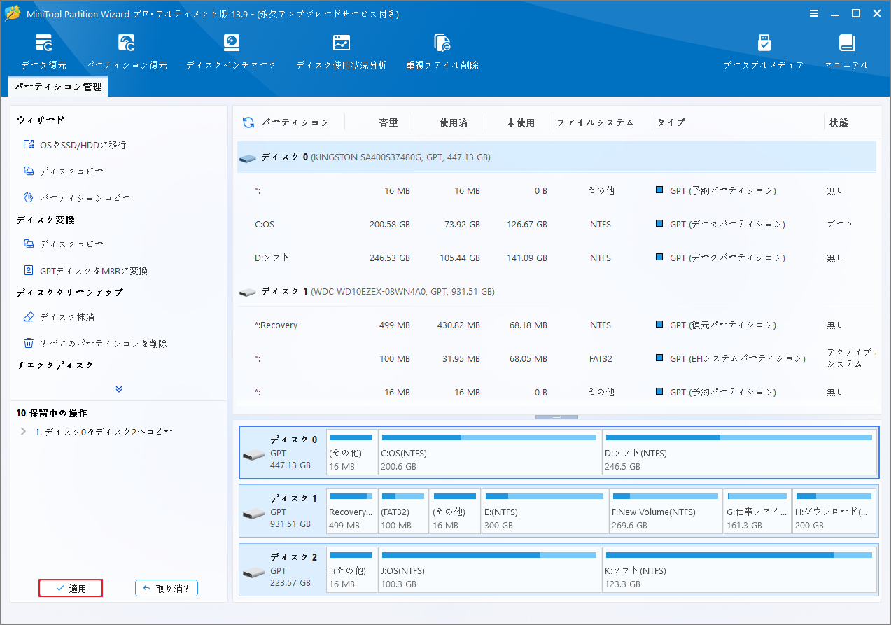Click the チェックディスク section heading
This screenshot has width=891, height=625.
(x=55, y=365)
